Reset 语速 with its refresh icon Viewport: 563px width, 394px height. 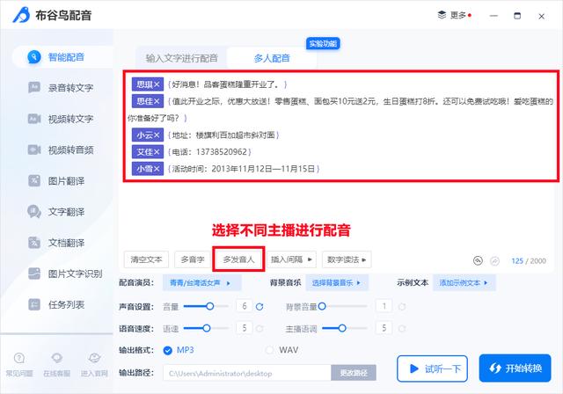[260, 328]
